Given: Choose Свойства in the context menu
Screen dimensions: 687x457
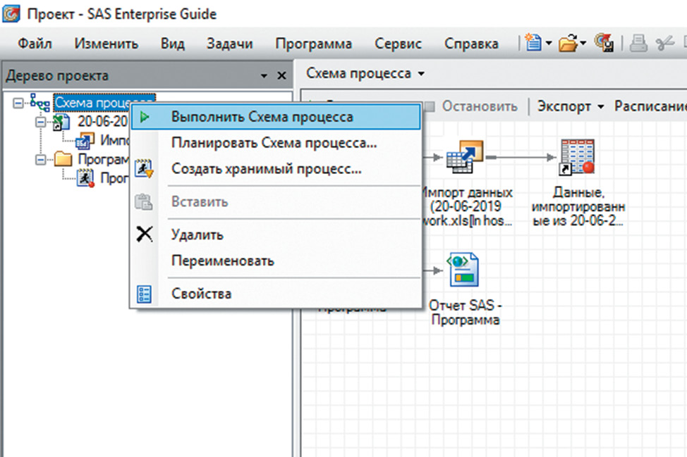Looking at the screenshot, I should 276,294.
